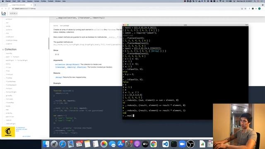Select countBy in Collection sidebar list
Screen dimensions: 265x149
pyautogui.click(x=9, y=53)
